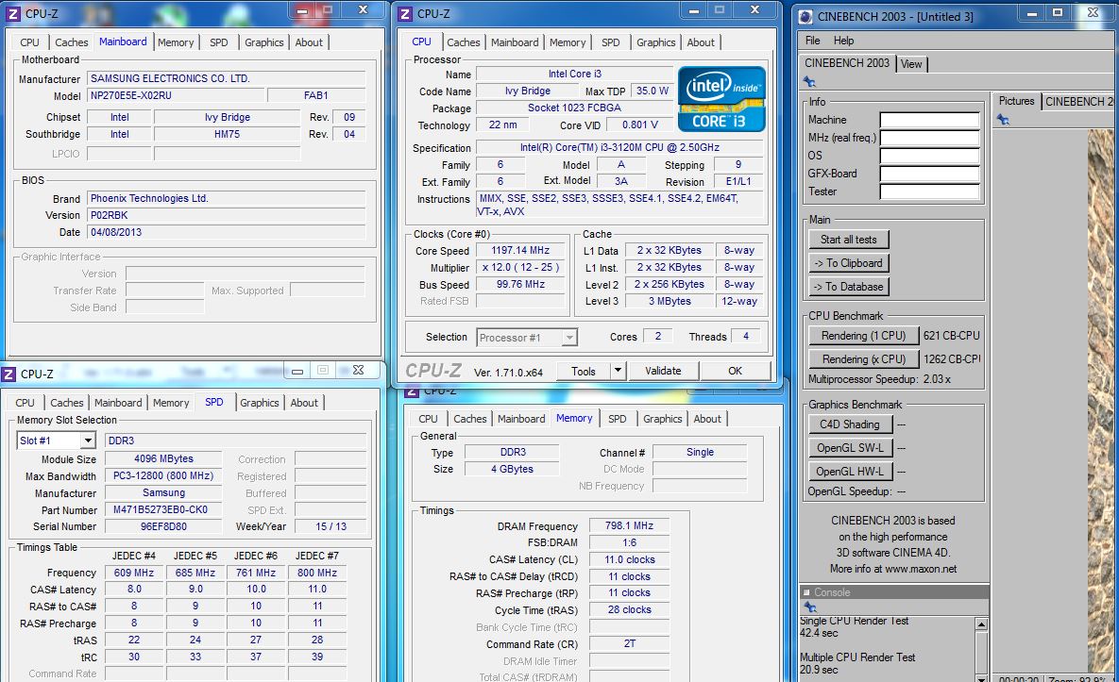Click the CINEBENCH 2003 title bar icon
1119x682 pixels.
pos(805,16)
